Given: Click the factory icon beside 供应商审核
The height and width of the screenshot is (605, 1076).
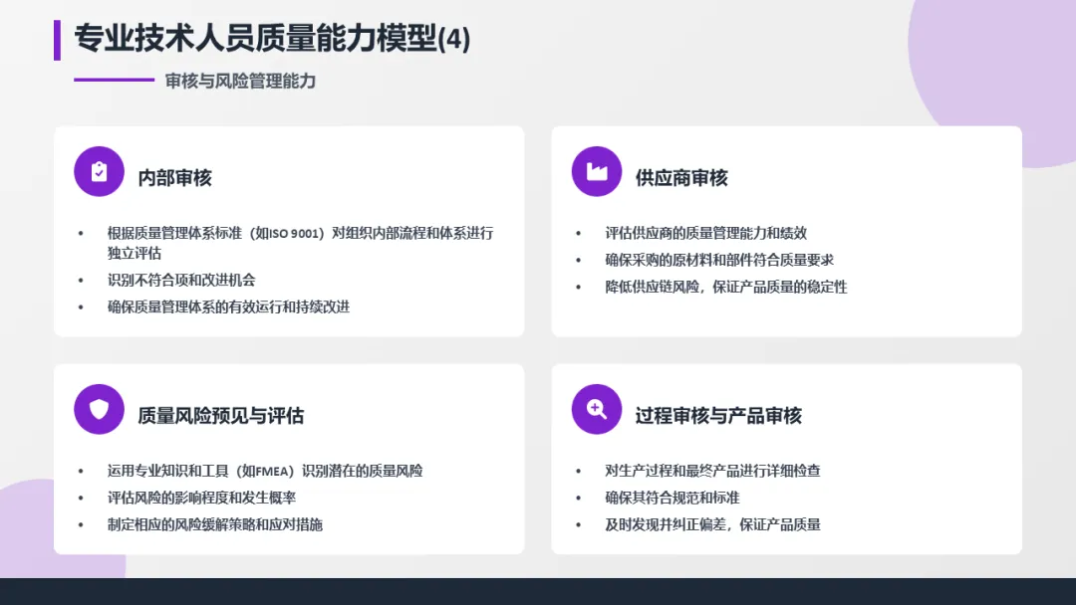Looking at the screenshot, I should pyautogui.click(x=597, y=171).
